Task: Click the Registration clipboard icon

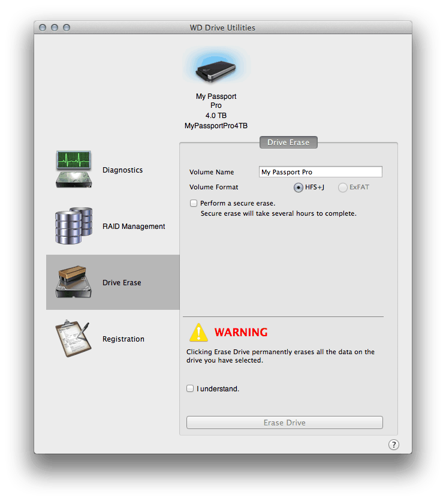Action: pyautogui.click(x=74, y=339)
